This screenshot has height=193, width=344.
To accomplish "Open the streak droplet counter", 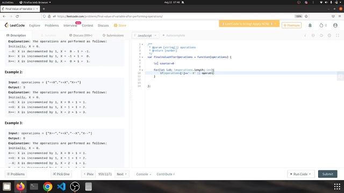I will click(323, 25).
